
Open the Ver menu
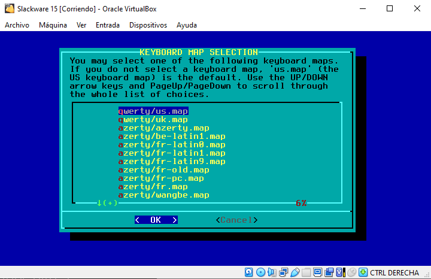[81, 25]
